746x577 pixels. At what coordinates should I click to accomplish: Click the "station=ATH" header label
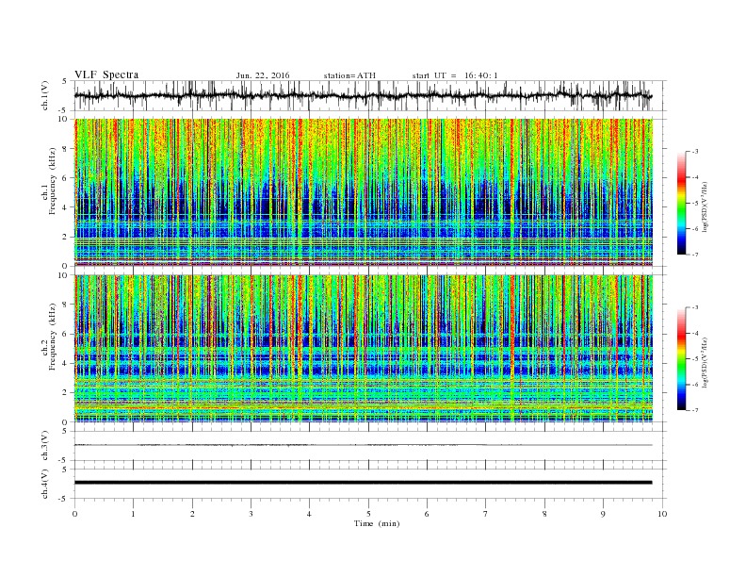pos(349,75)
